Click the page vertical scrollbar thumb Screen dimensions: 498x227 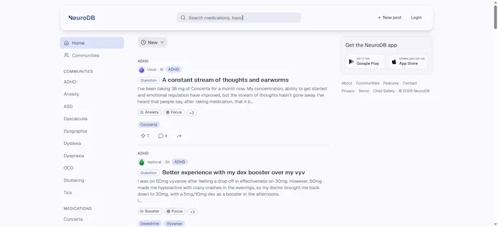click(x=496, y=17)
